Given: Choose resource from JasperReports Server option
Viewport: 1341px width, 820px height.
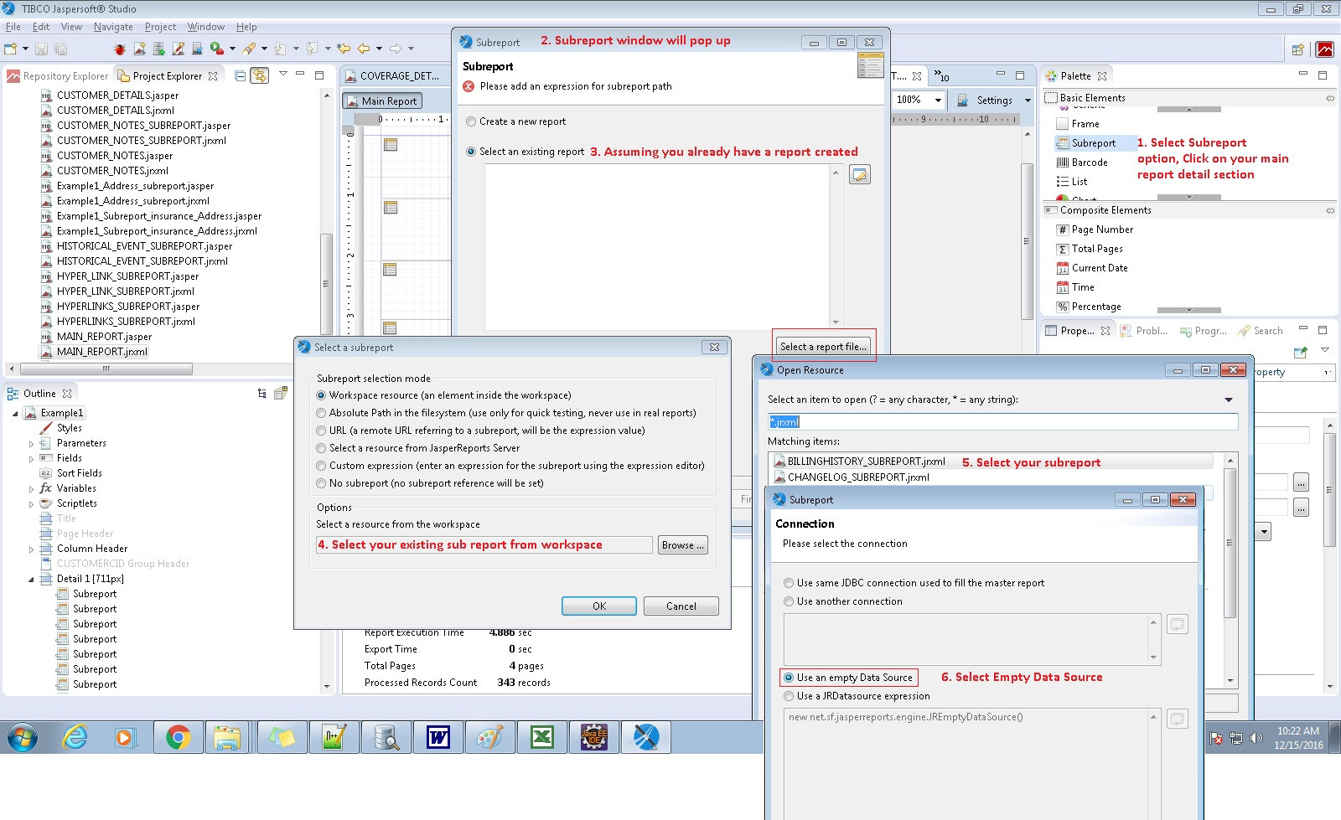Looking at the screenshot, I should coord(417,448).
